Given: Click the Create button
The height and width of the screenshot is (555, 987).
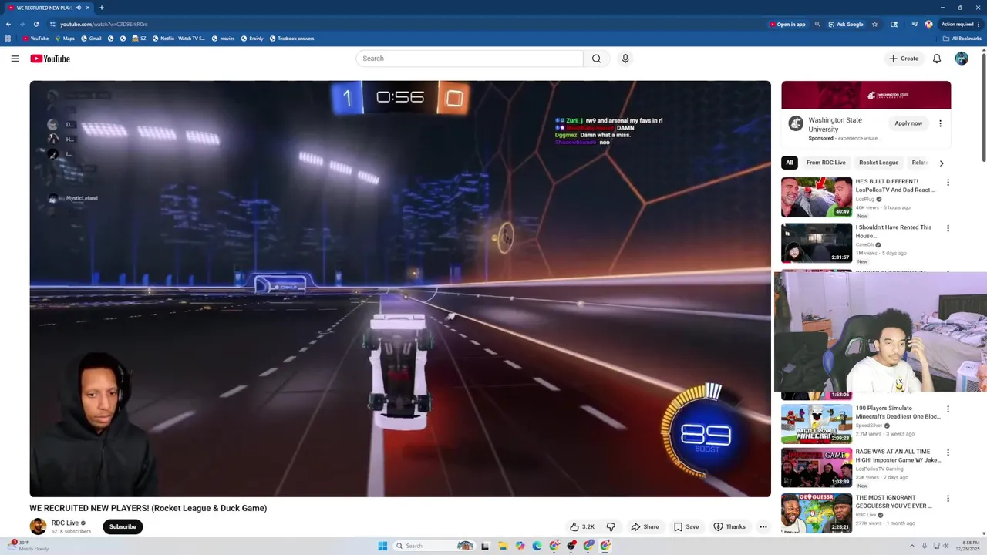Looking at the screenshot, I should [904, 59].
